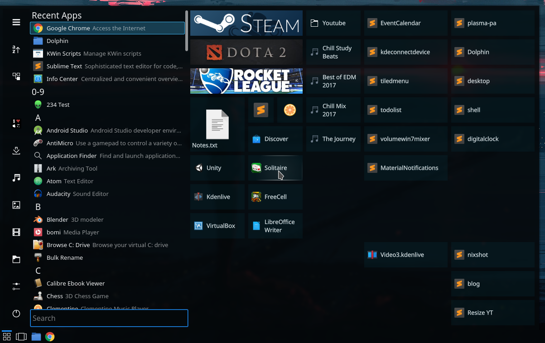The image size is (545, 343).
Task: Open KWin Scripts from the app list
Action: (x=107, y=53)
